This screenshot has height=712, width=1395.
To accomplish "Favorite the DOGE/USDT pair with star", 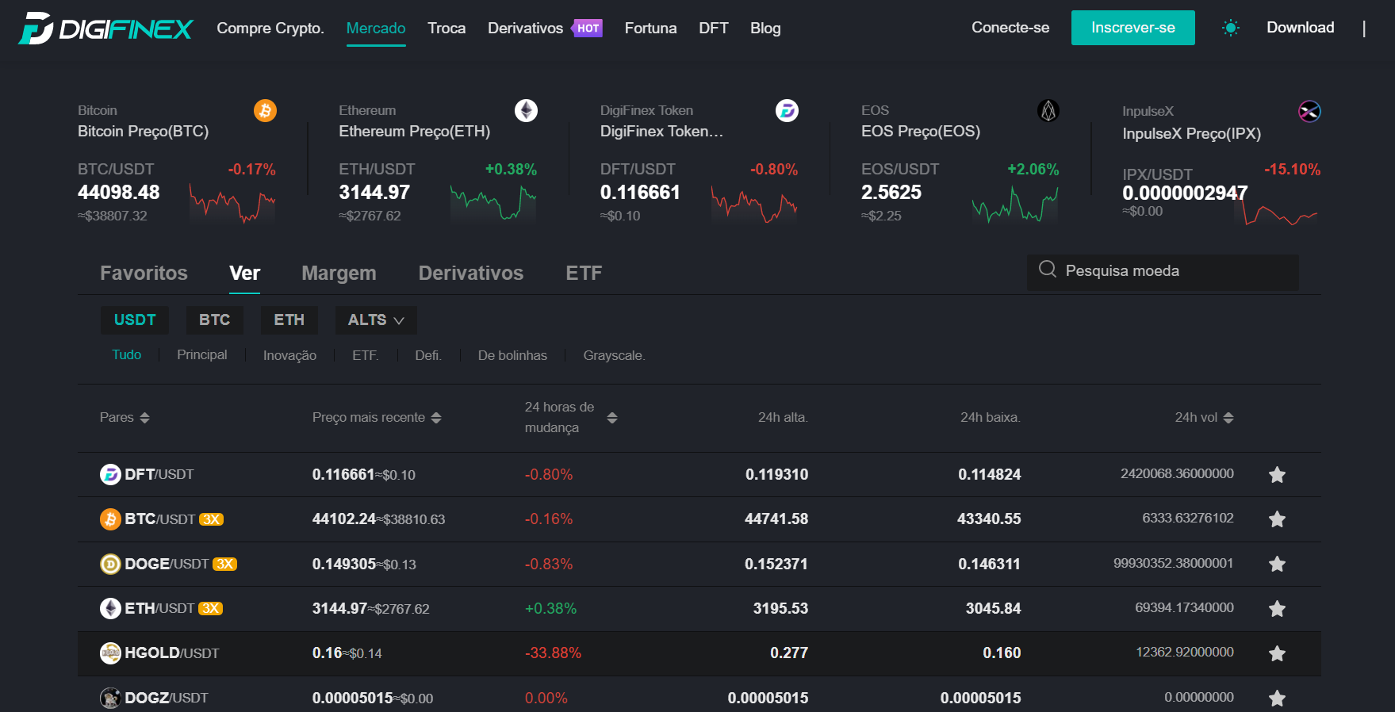I will pos(1277,564).
